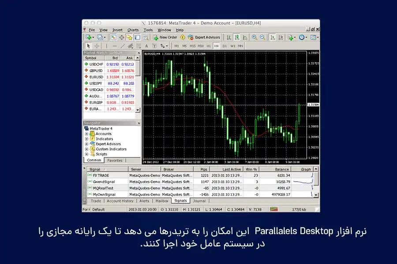Open the Data Window icon
Screen dimensions: 397x264
[x=122, y=37]
